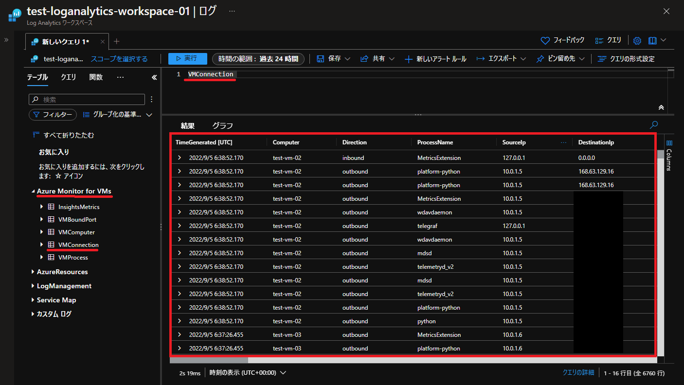
Task: Click the table 検索 input field
Action: [87, 99]
